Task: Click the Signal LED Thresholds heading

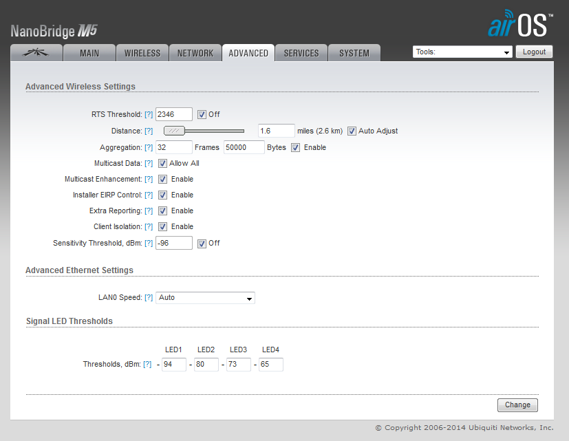Action: click(69, 321)
